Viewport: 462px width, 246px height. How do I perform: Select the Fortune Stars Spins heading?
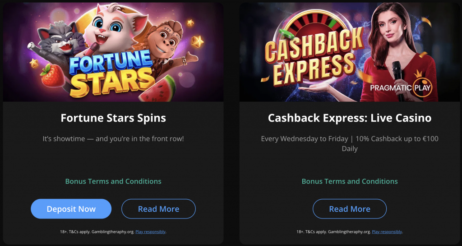(x=113, y=118)
